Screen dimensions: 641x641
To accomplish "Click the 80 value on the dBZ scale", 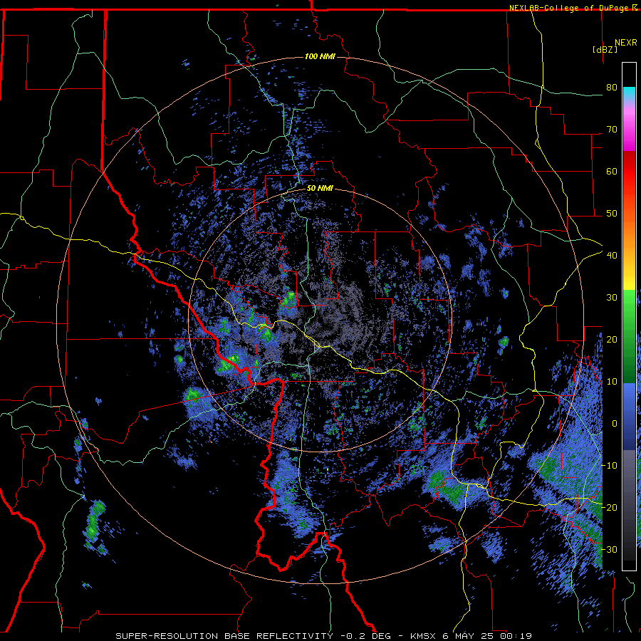I will coord(612,88).
